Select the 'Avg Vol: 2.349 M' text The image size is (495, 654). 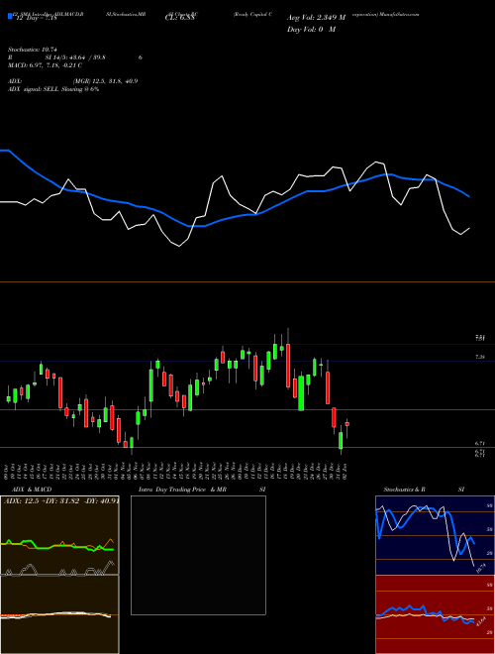pos(316,18)
